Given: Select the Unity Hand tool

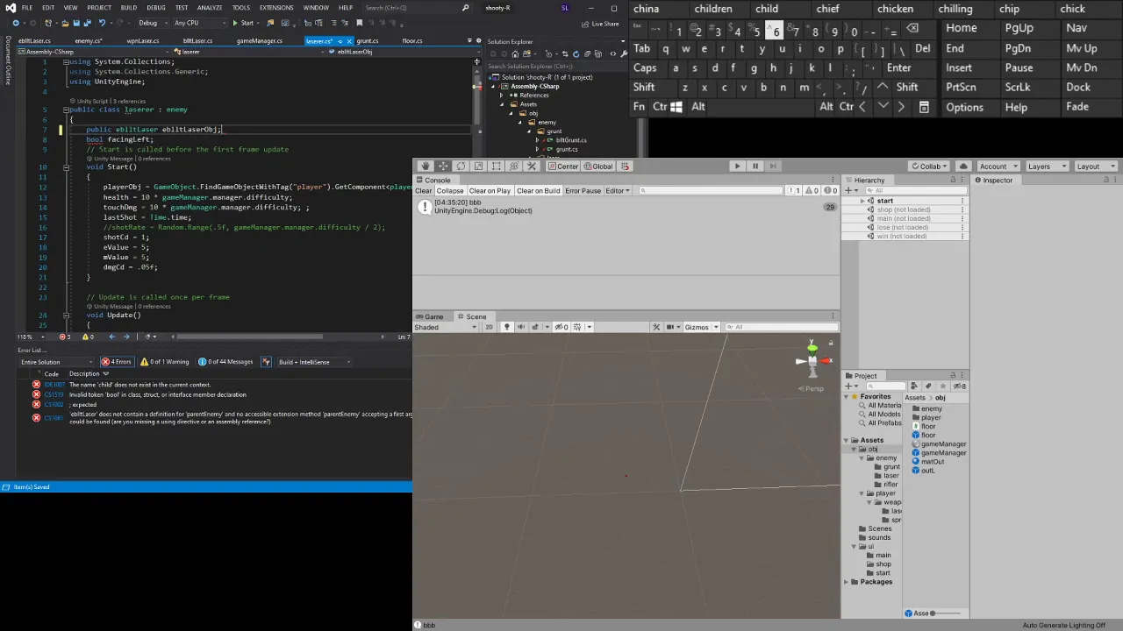Looking at the screenshot, I should coord(426,166).
